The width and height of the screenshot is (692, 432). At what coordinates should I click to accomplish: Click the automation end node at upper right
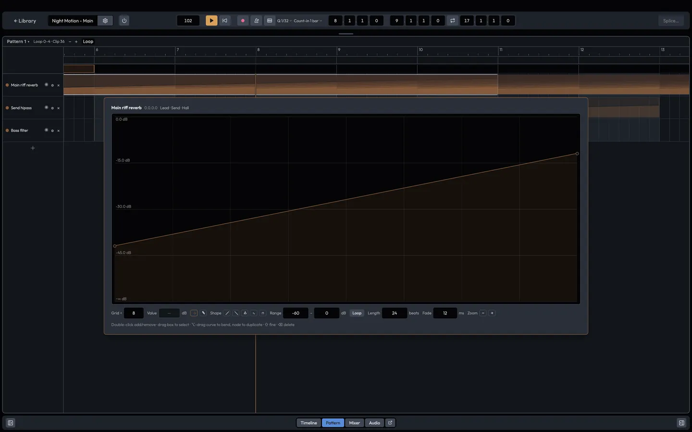pyautogui.click(x=577, y=154)
